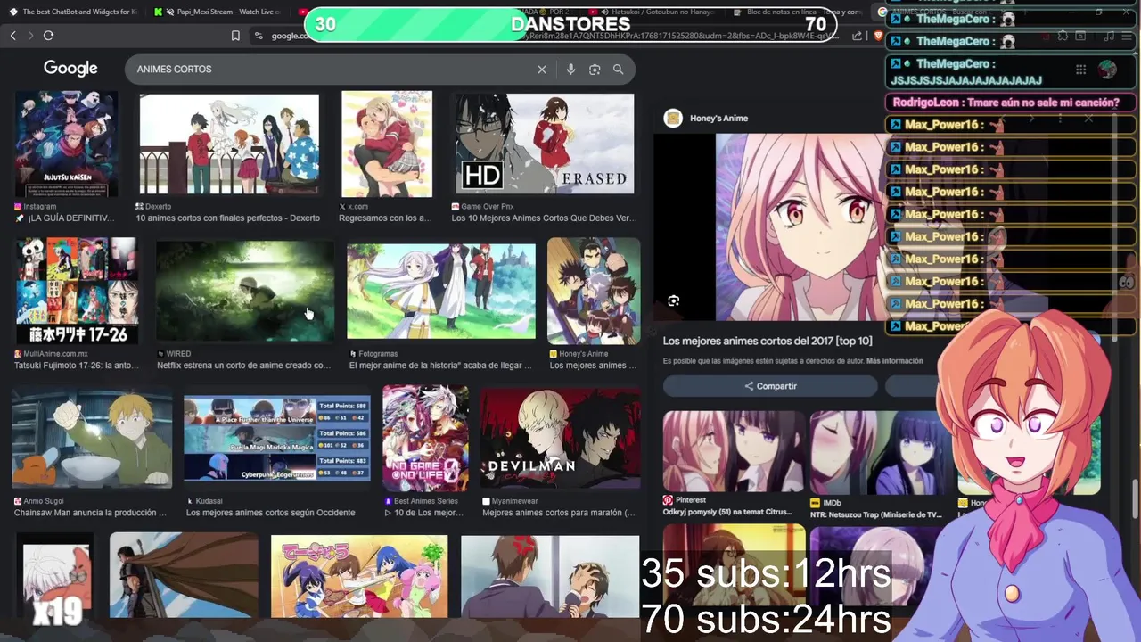1141x642 pixels.
Task: Open Pinterest Citrus related image
Action: [x=734, y=452]
